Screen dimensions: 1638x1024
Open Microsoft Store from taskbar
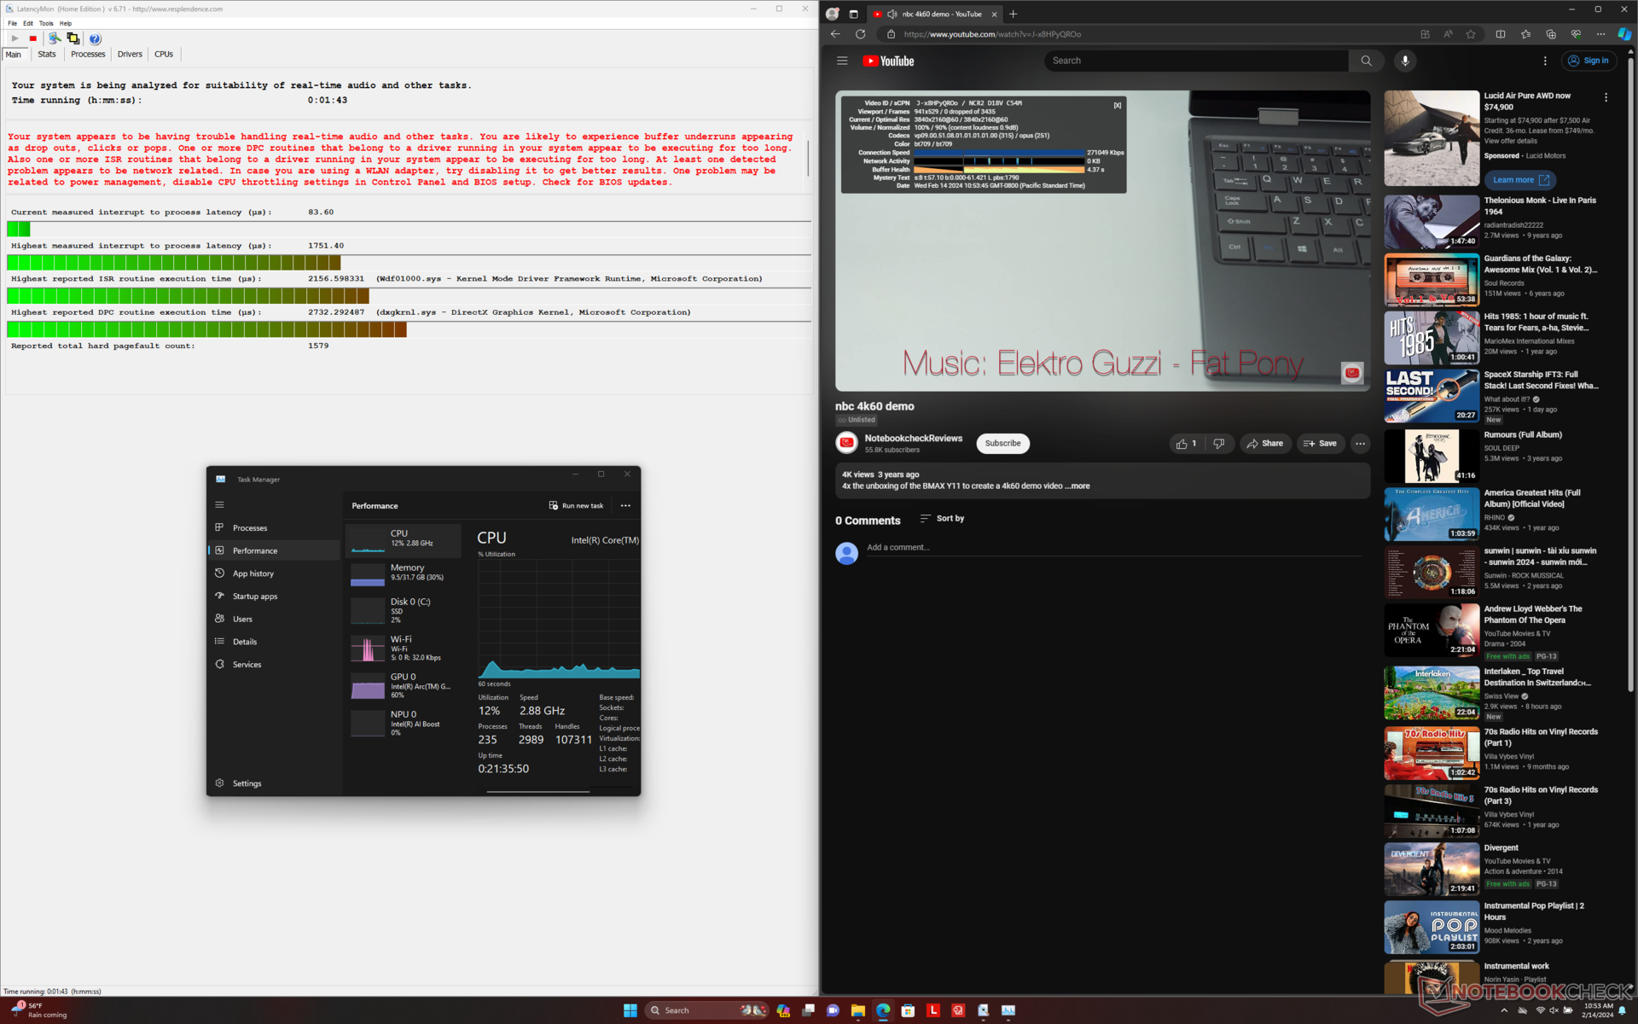click(908, 1010)
